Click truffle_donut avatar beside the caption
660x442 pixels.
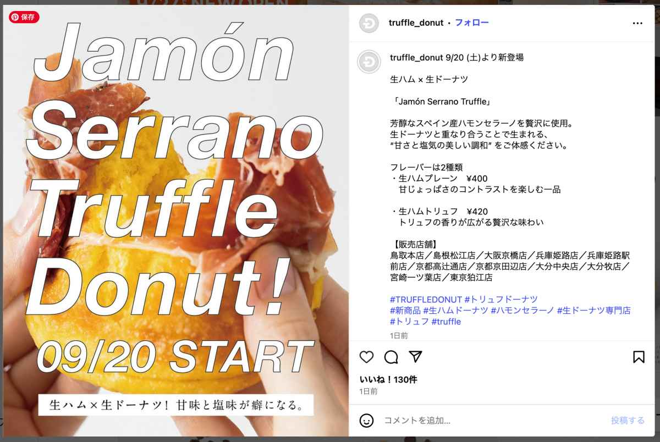[369, 62]
